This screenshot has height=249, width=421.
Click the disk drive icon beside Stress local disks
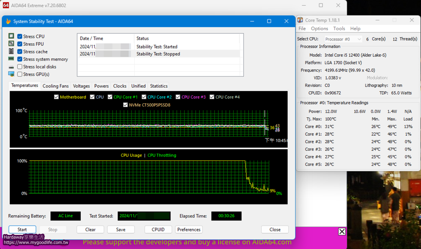click(11, 67)
